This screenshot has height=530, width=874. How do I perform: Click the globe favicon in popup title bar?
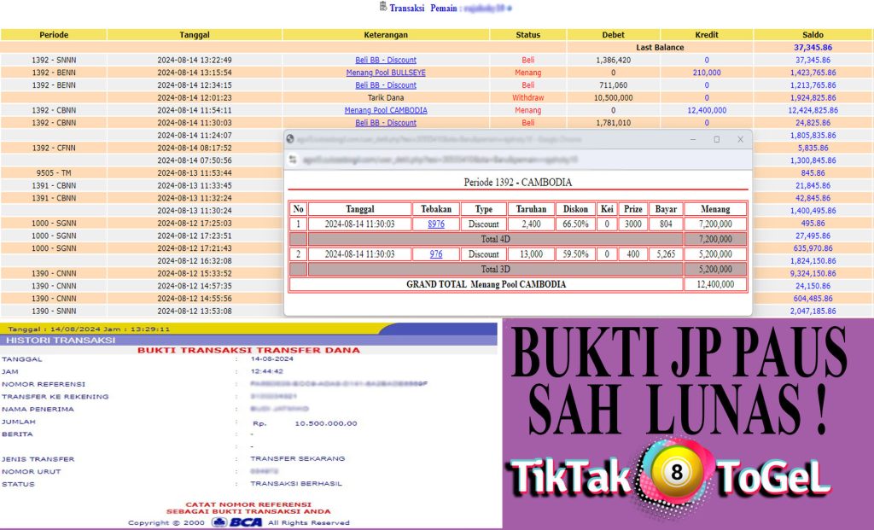click(x=290, y=139)
